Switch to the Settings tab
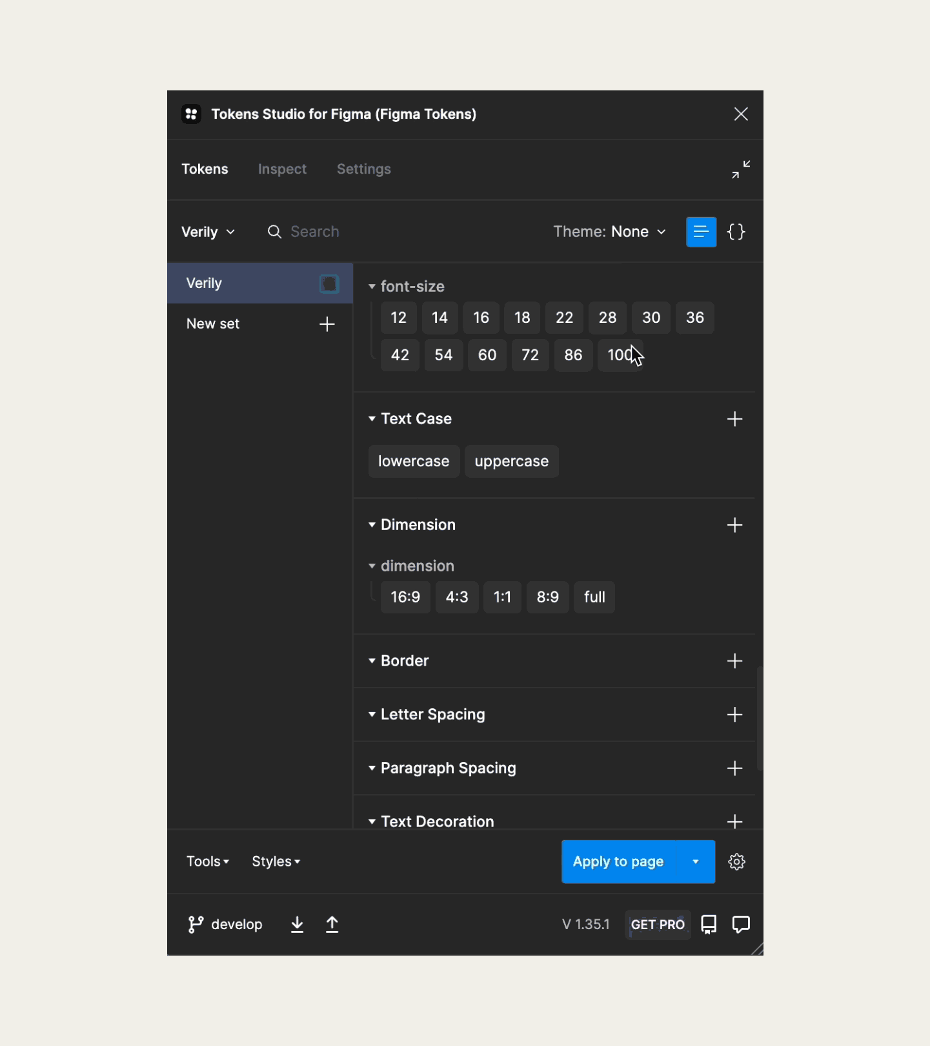930x1046 pixels. (x=364, y=169)
